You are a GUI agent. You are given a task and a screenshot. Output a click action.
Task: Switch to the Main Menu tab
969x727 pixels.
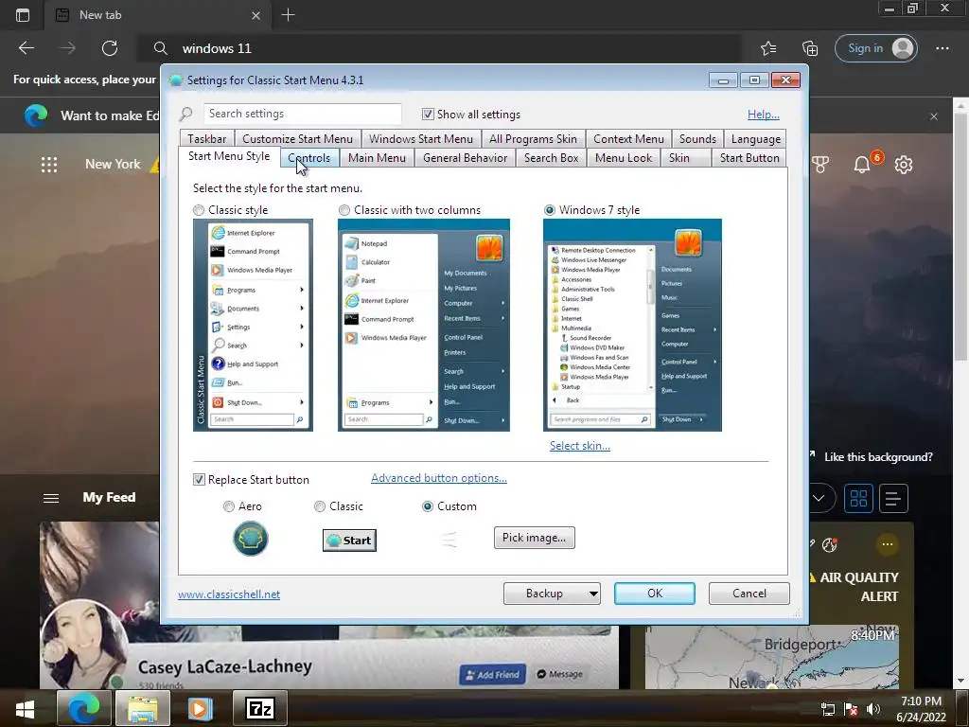[377, 158]
